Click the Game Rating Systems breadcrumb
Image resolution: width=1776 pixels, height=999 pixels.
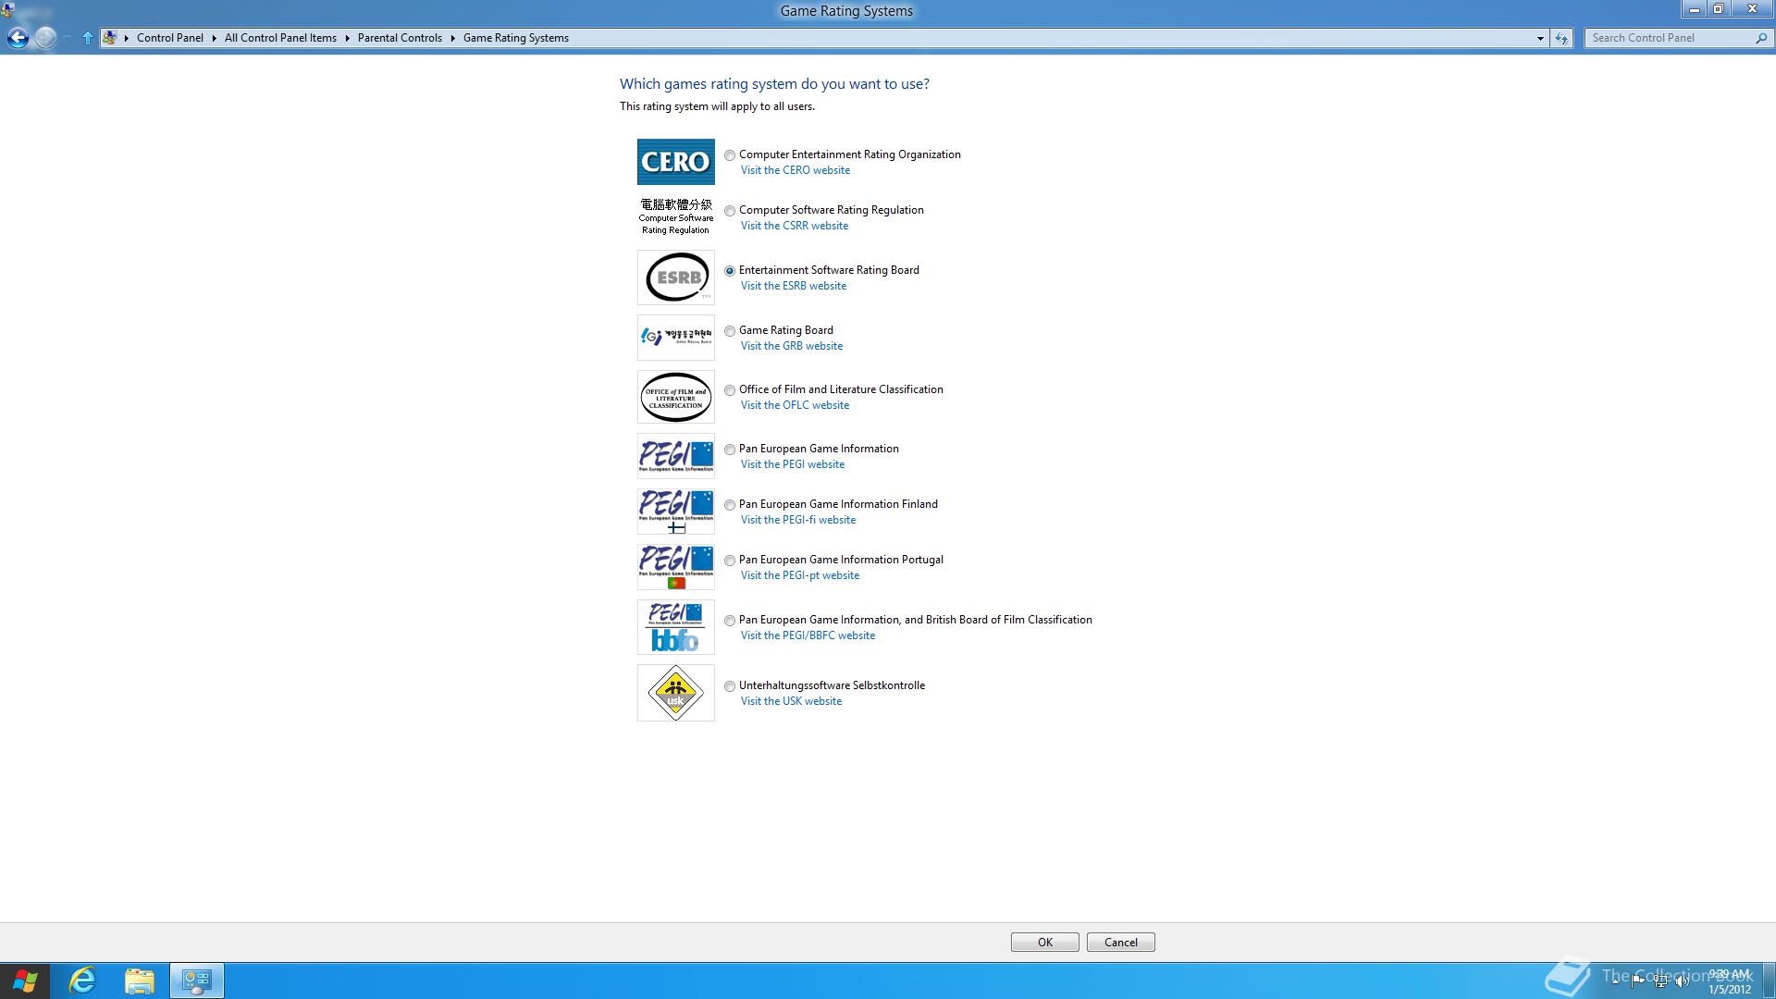click(516, 38)
